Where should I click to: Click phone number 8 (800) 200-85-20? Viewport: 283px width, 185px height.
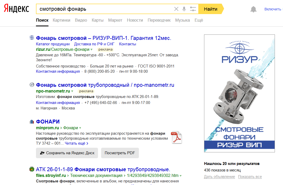100,71
